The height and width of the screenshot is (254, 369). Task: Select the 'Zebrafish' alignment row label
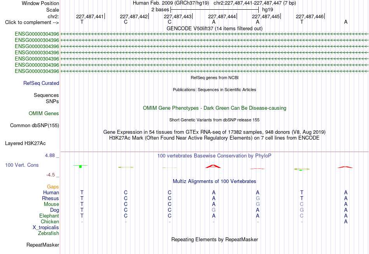tap(49, 233)
